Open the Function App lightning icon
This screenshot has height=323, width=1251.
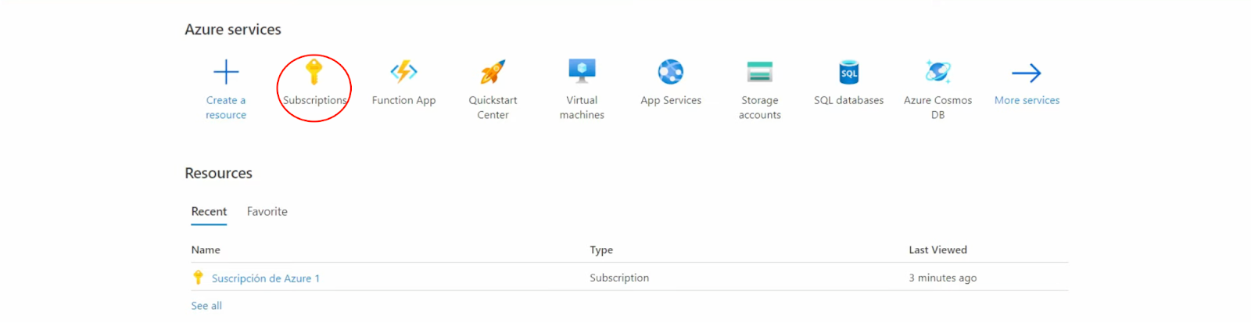click(x=403, y=72)
